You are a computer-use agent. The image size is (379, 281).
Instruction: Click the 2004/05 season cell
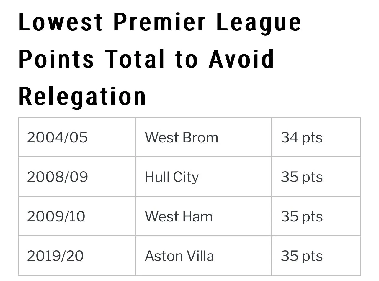pos(58,137)
